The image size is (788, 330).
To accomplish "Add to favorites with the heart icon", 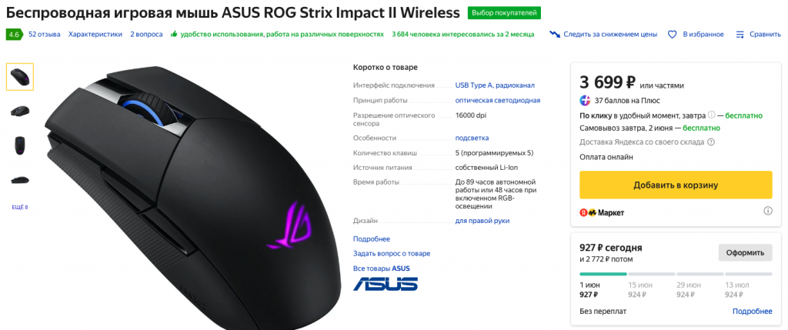I will coord(673,34).
